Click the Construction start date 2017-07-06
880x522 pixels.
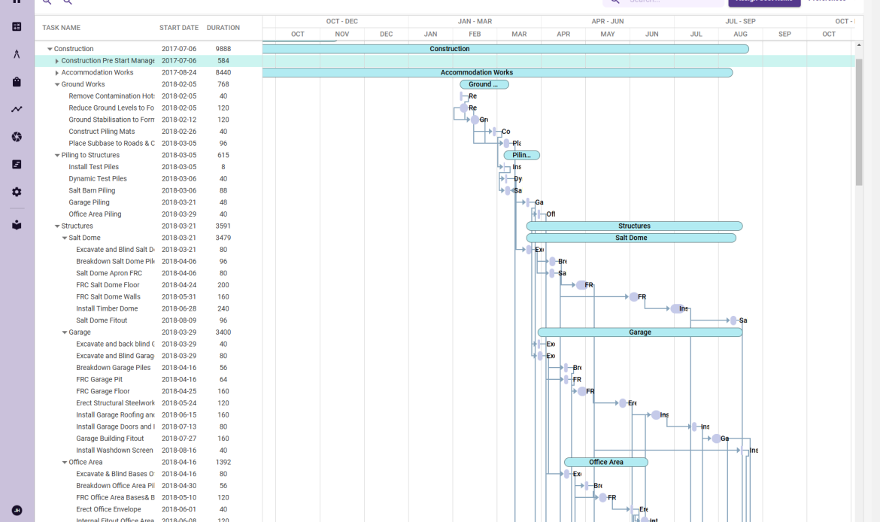179,49
